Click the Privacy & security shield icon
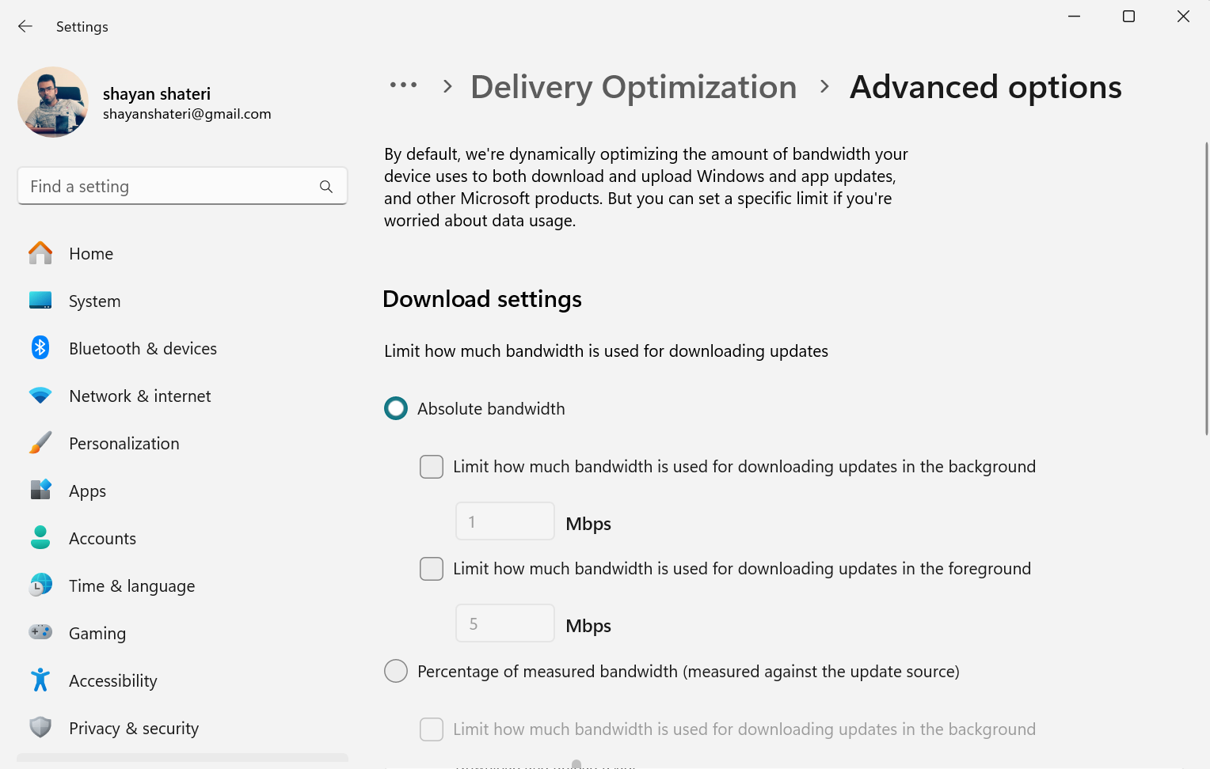The width and height of the screenshot is (1210, 769). [x=40, y=728]
